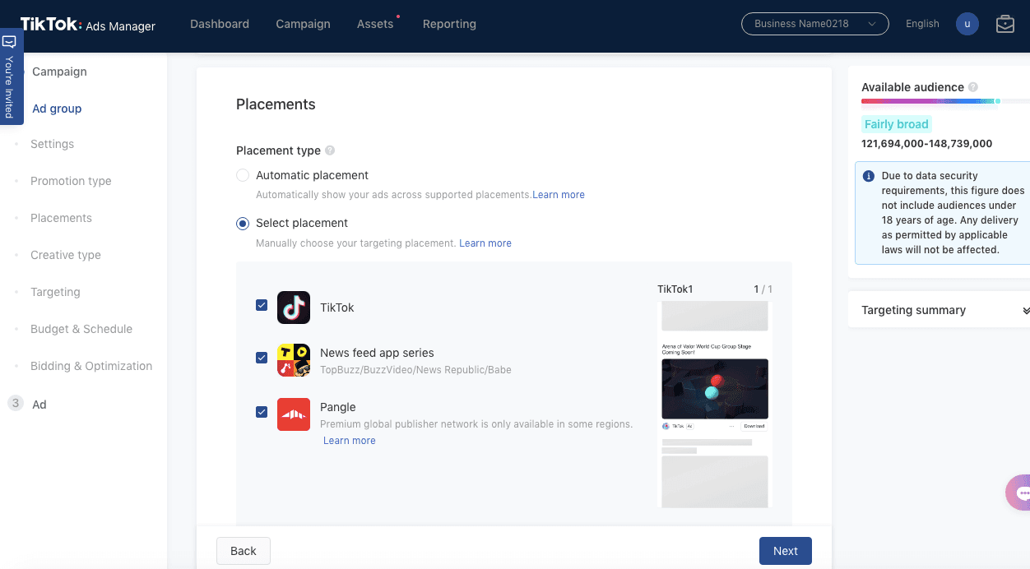Click the red Pangle logo icon
The height and width of the screenshot is (569, 1030).
point(293,414)
